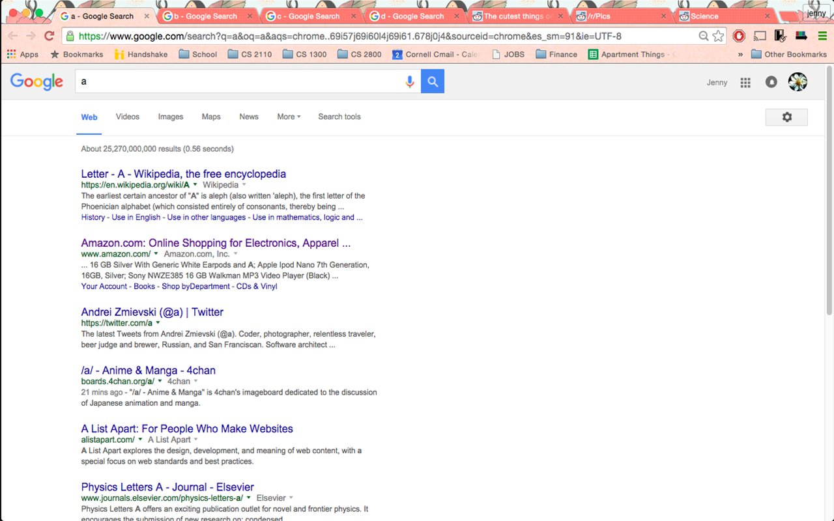Select the Images search tab
Screen dimensions: 834x521
coord(171,117)
